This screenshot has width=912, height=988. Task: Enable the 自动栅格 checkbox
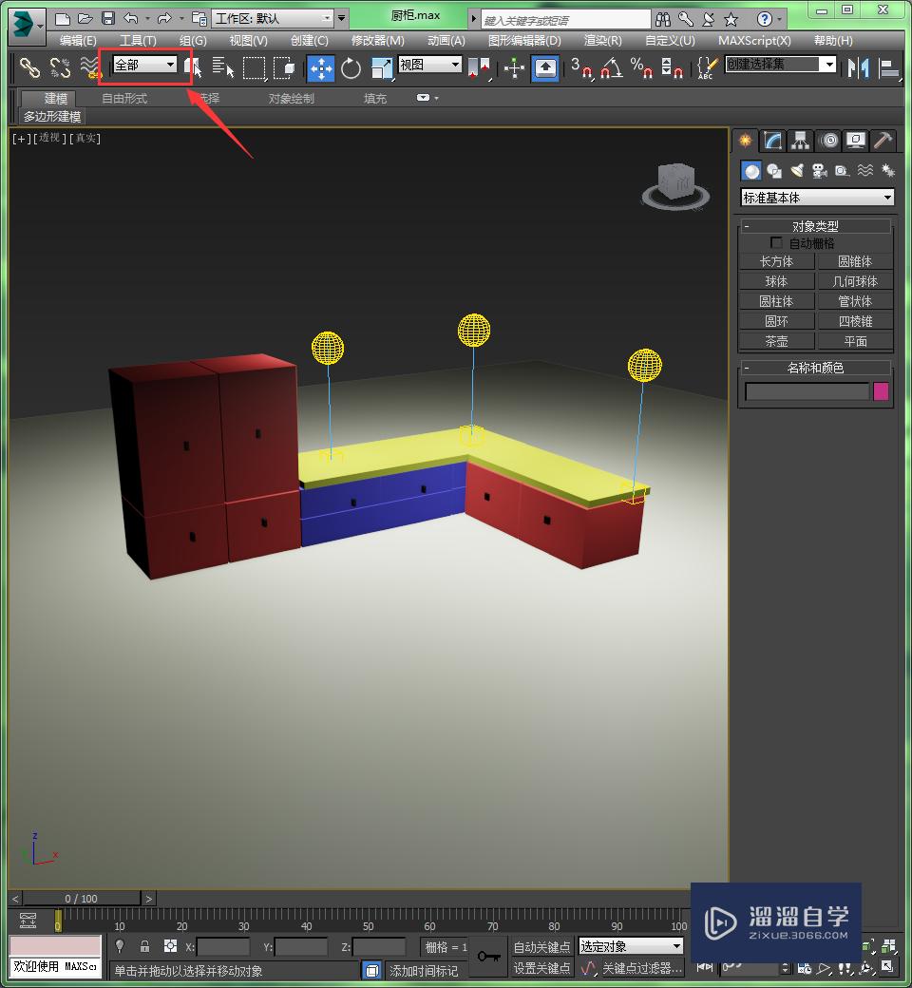(777, 243)
